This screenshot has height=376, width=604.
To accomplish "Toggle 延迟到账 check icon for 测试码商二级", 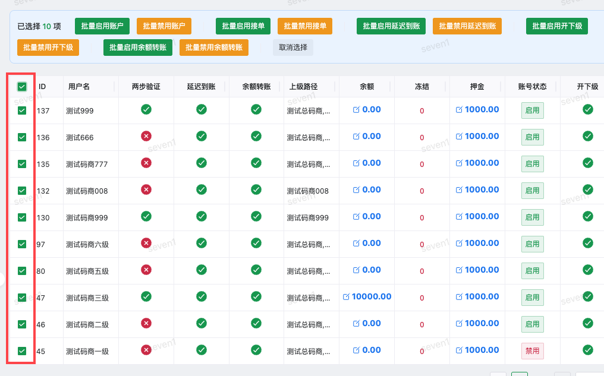I will tap(202, 323).
